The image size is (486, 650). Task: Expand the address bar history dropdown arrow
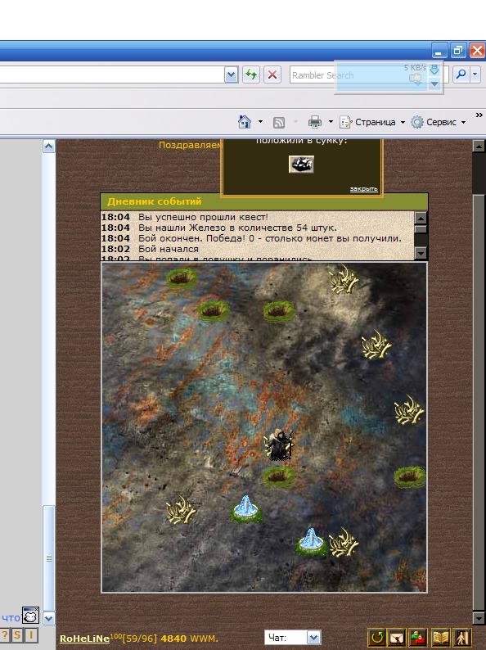tap(232, 75)
